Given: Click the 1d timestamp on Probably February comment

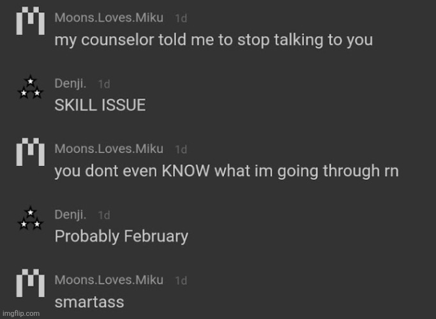Looking at the screenshot, I should pyautogui.click(x=104, y=216).
